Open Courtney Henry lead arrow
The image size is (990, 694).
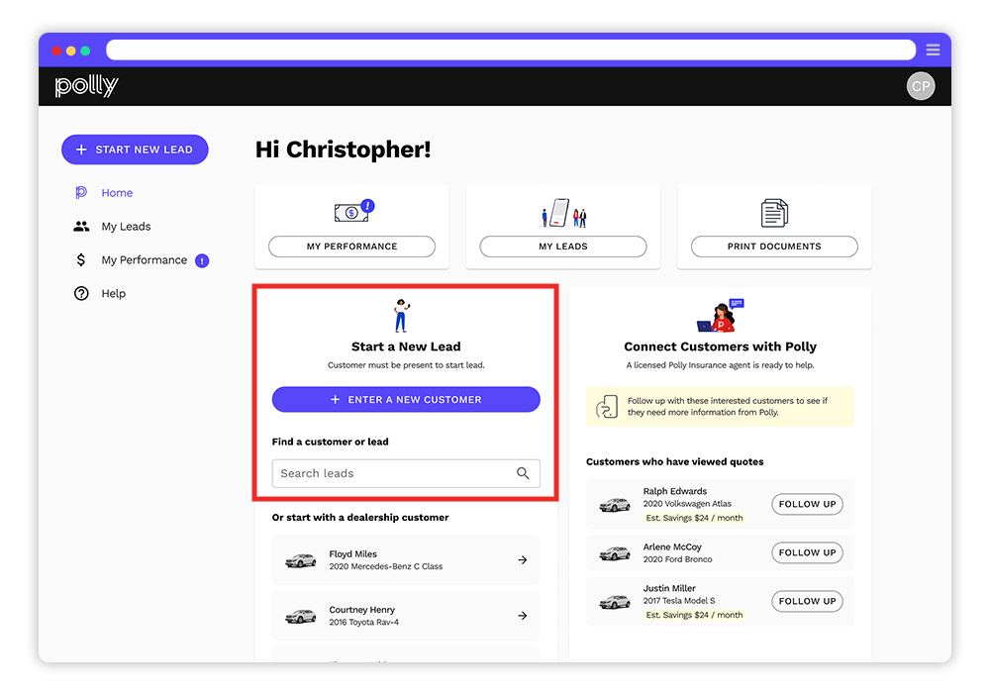click(x=522, y=616)
